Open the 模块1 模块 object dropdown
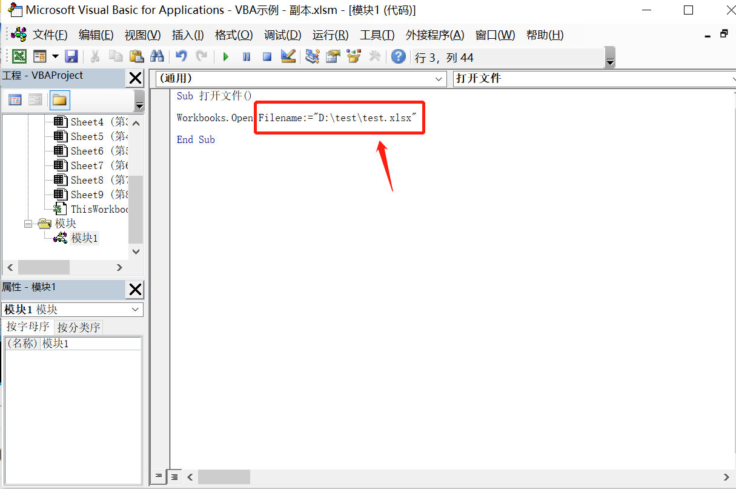The width and height of the screenshot is (736, 489). click(136, 310)
